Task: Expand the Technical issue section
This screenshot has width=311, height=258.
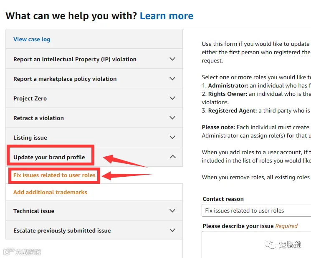Action: [94, 210]
